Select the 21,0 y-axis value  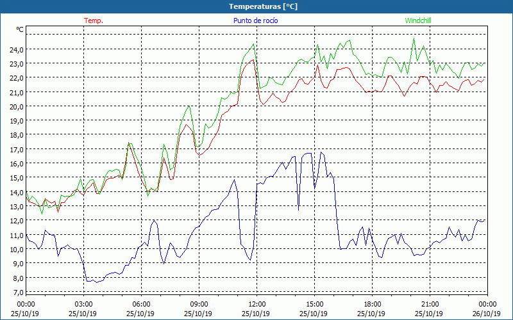tap(17, 93)
